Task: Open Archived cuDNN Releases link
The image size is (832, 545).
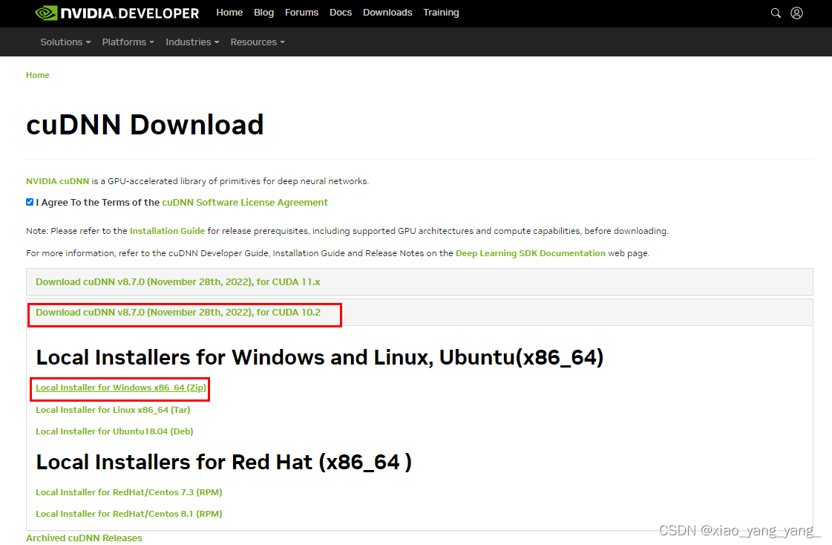Action: 84,538
